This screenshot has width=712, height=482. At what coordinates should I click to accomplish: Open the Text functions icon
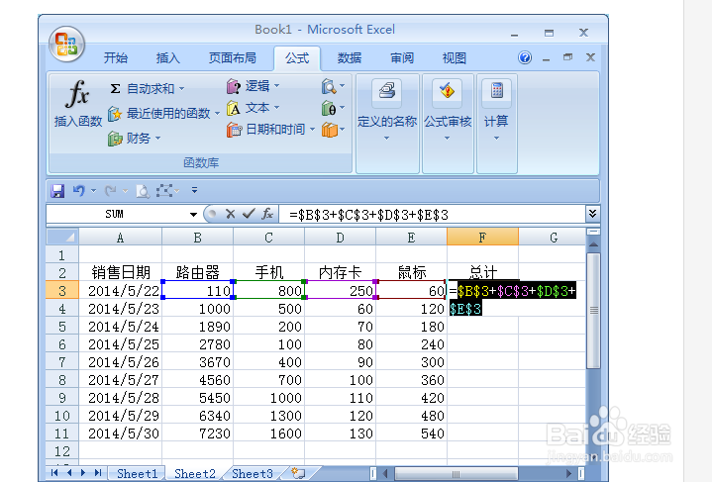pos(234,108)
